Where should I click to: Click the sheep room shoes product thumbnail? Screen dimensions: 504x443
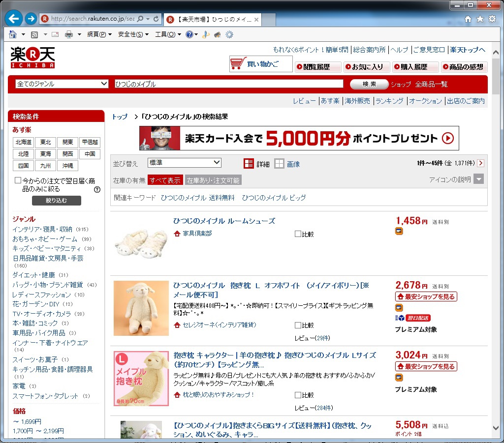click(141, 242)
